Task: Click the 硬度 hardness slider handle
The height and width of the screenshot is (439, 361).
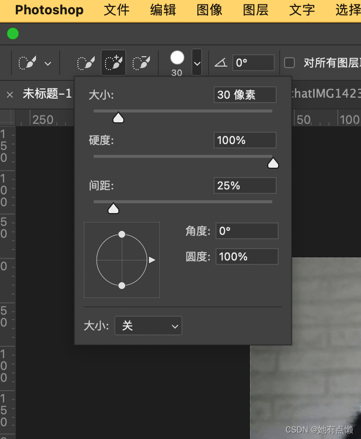Action: (273, 163)
